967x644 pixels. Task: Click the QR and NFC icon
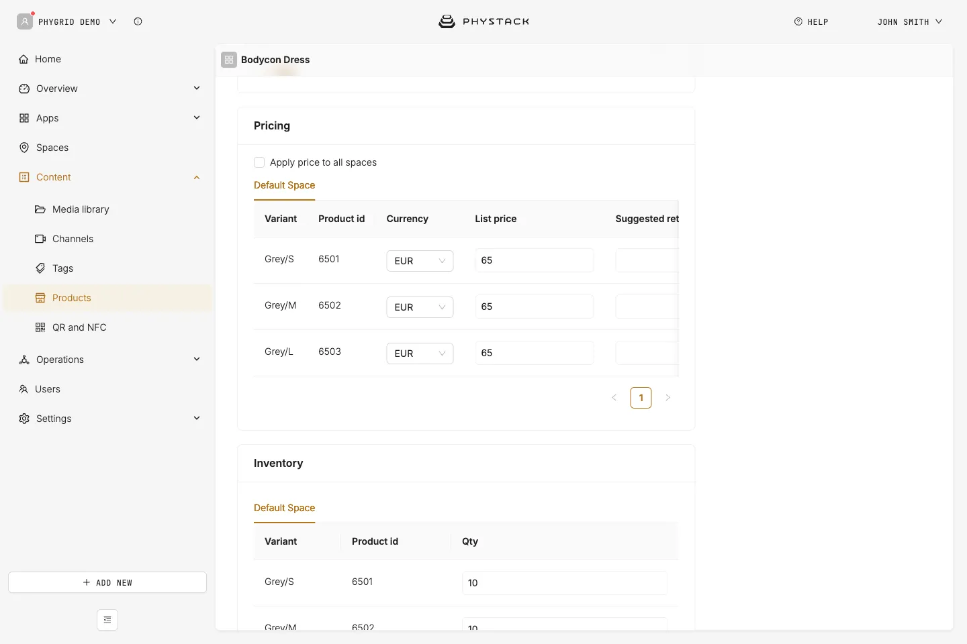coord(40,327)
